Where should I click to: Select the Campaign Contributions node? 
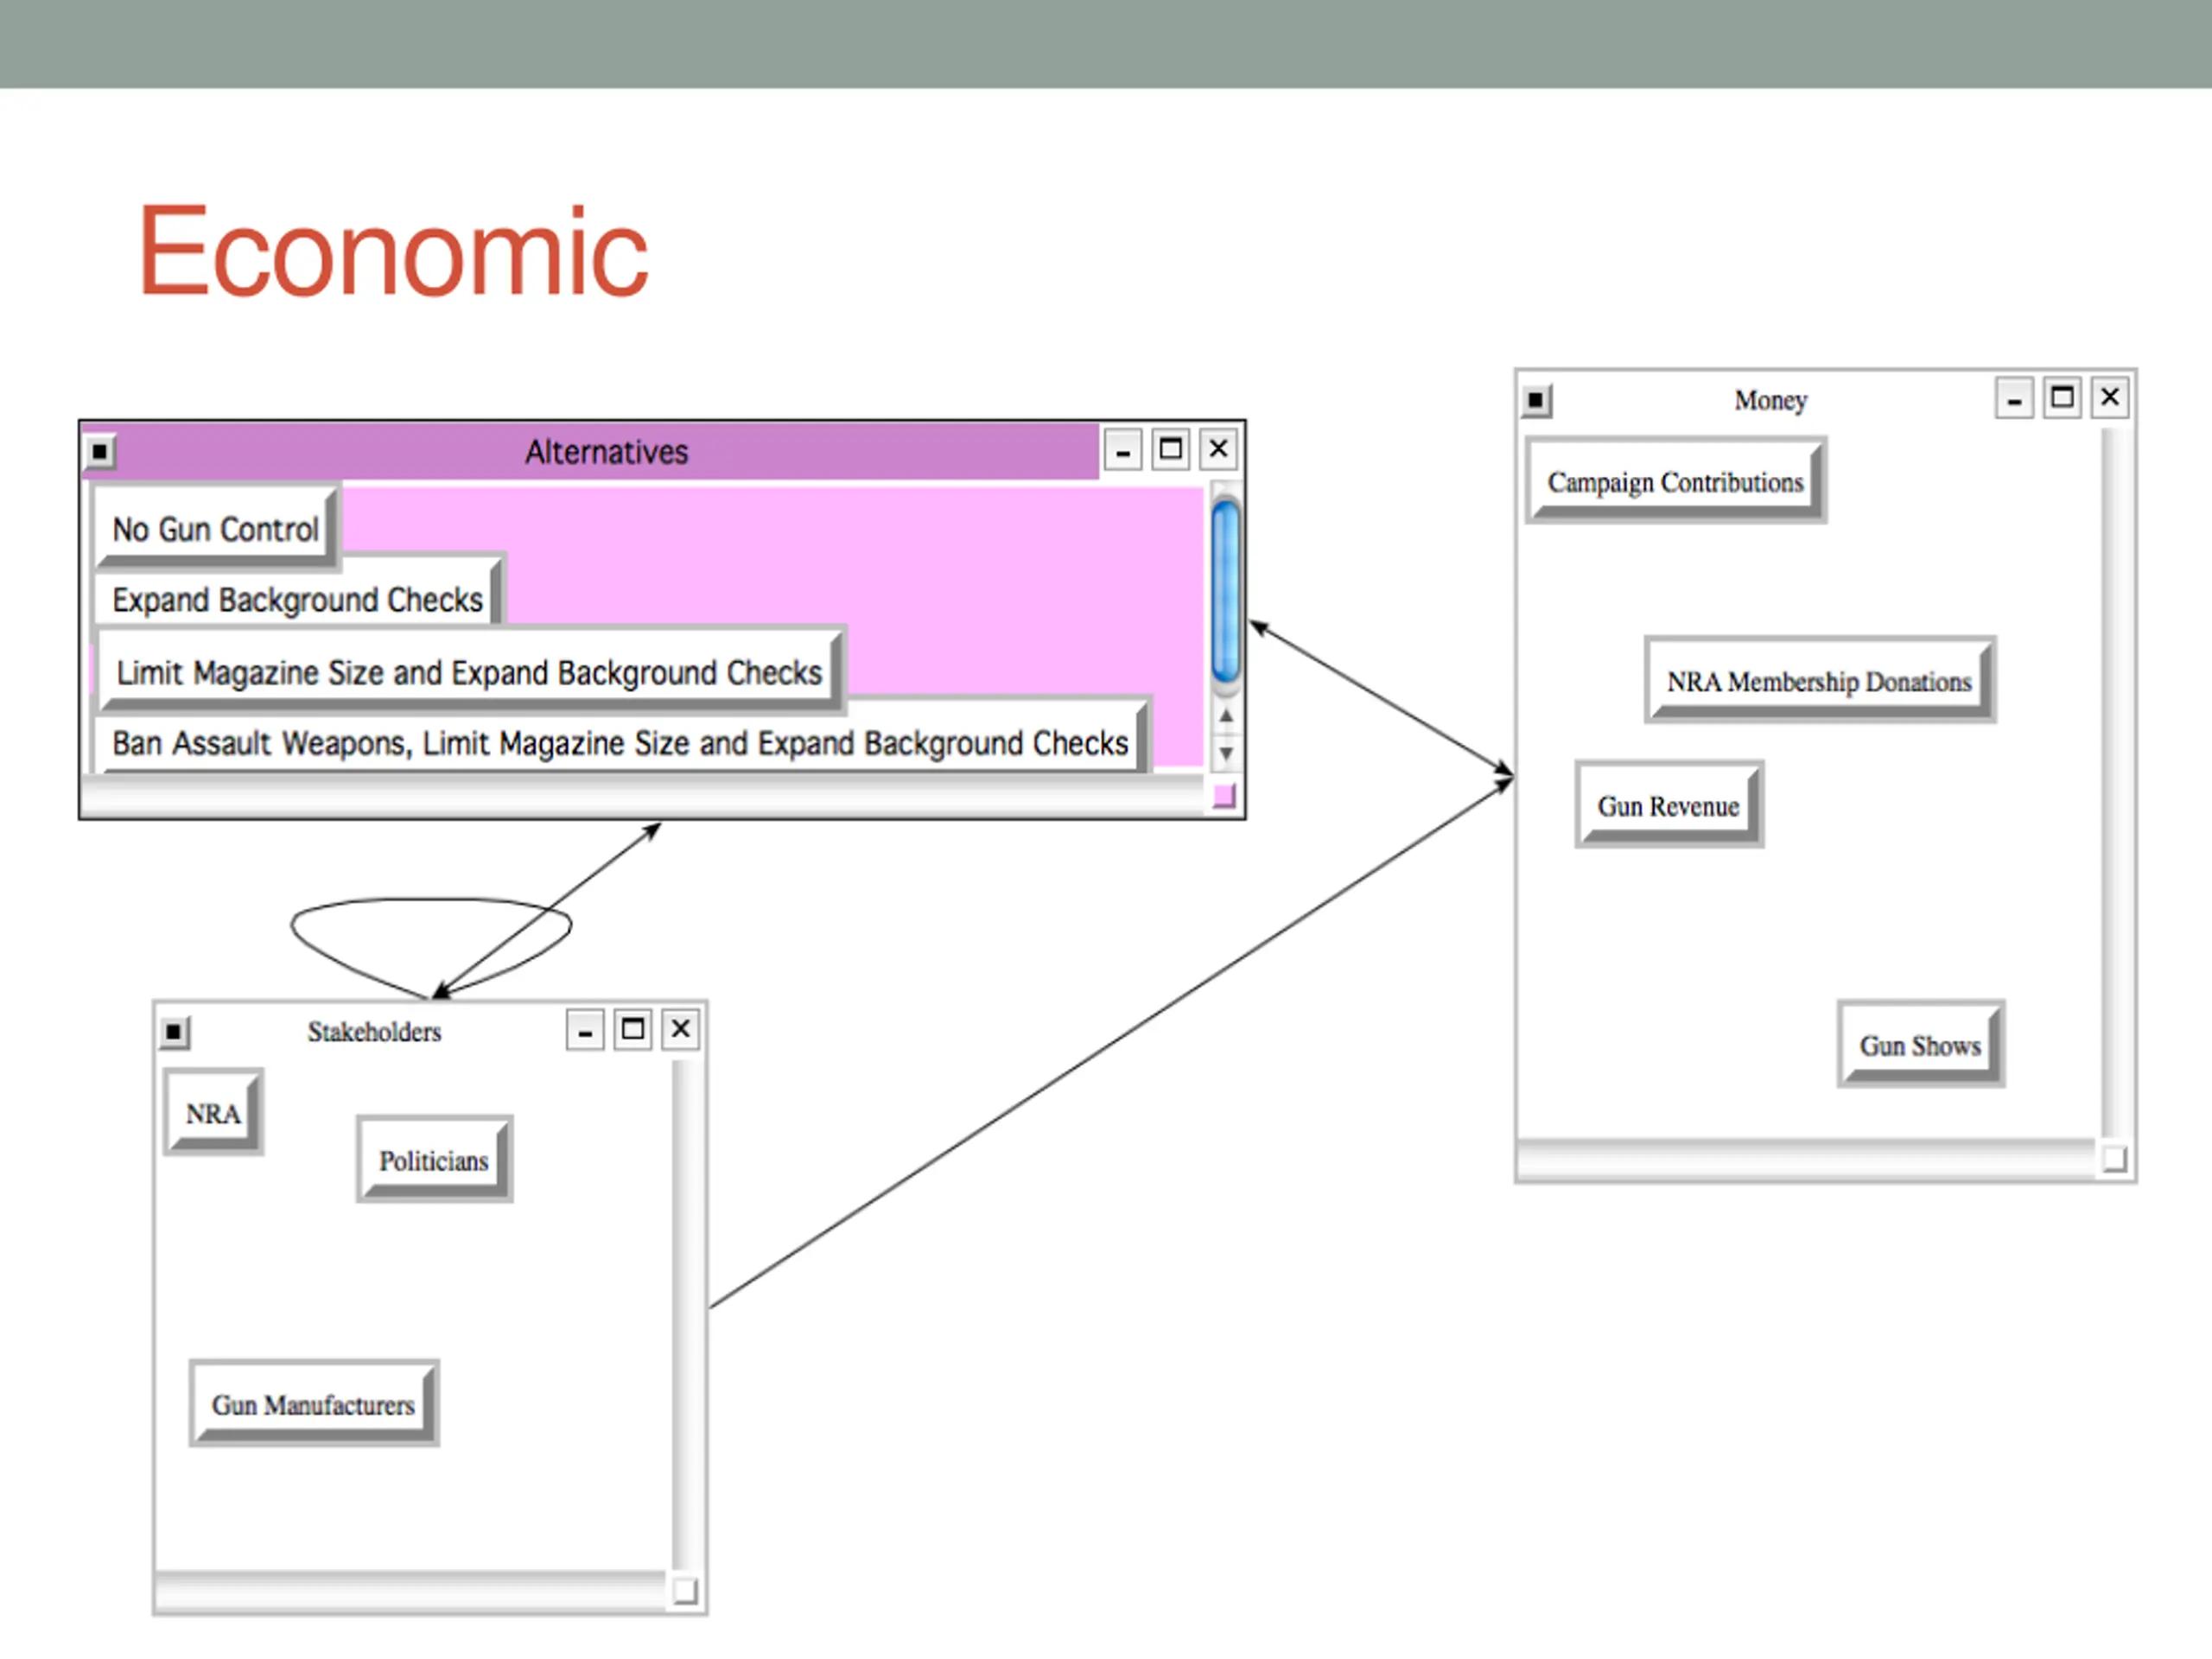click(1675, 482)
